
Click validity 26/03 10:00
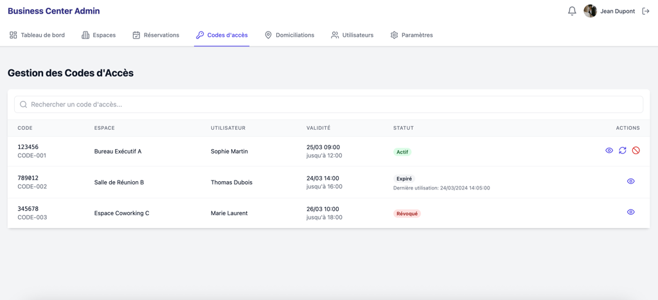coord(323,209)
